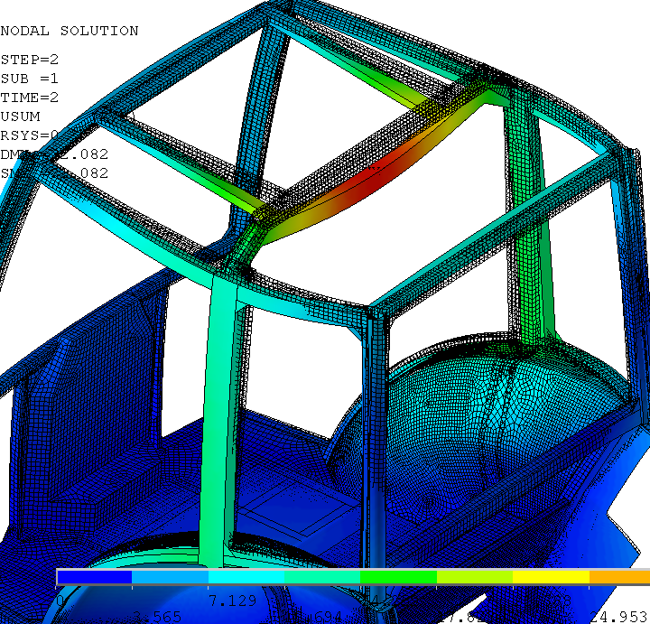The image size is (650, 624).
Task: Pick the red maximum displacement region on roof beam
Action: point(377,172)
